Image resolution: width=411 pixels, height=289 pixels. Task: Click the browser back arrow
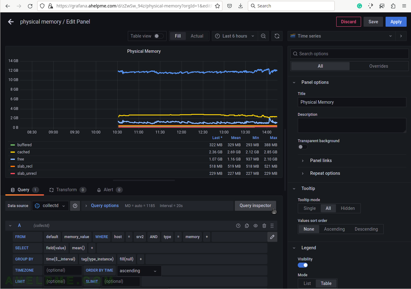click(8, 6)
